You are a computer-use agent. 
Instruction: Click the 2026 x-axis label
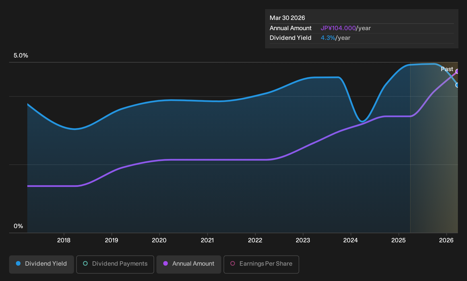pyautogui.click(x=446, y=240)
